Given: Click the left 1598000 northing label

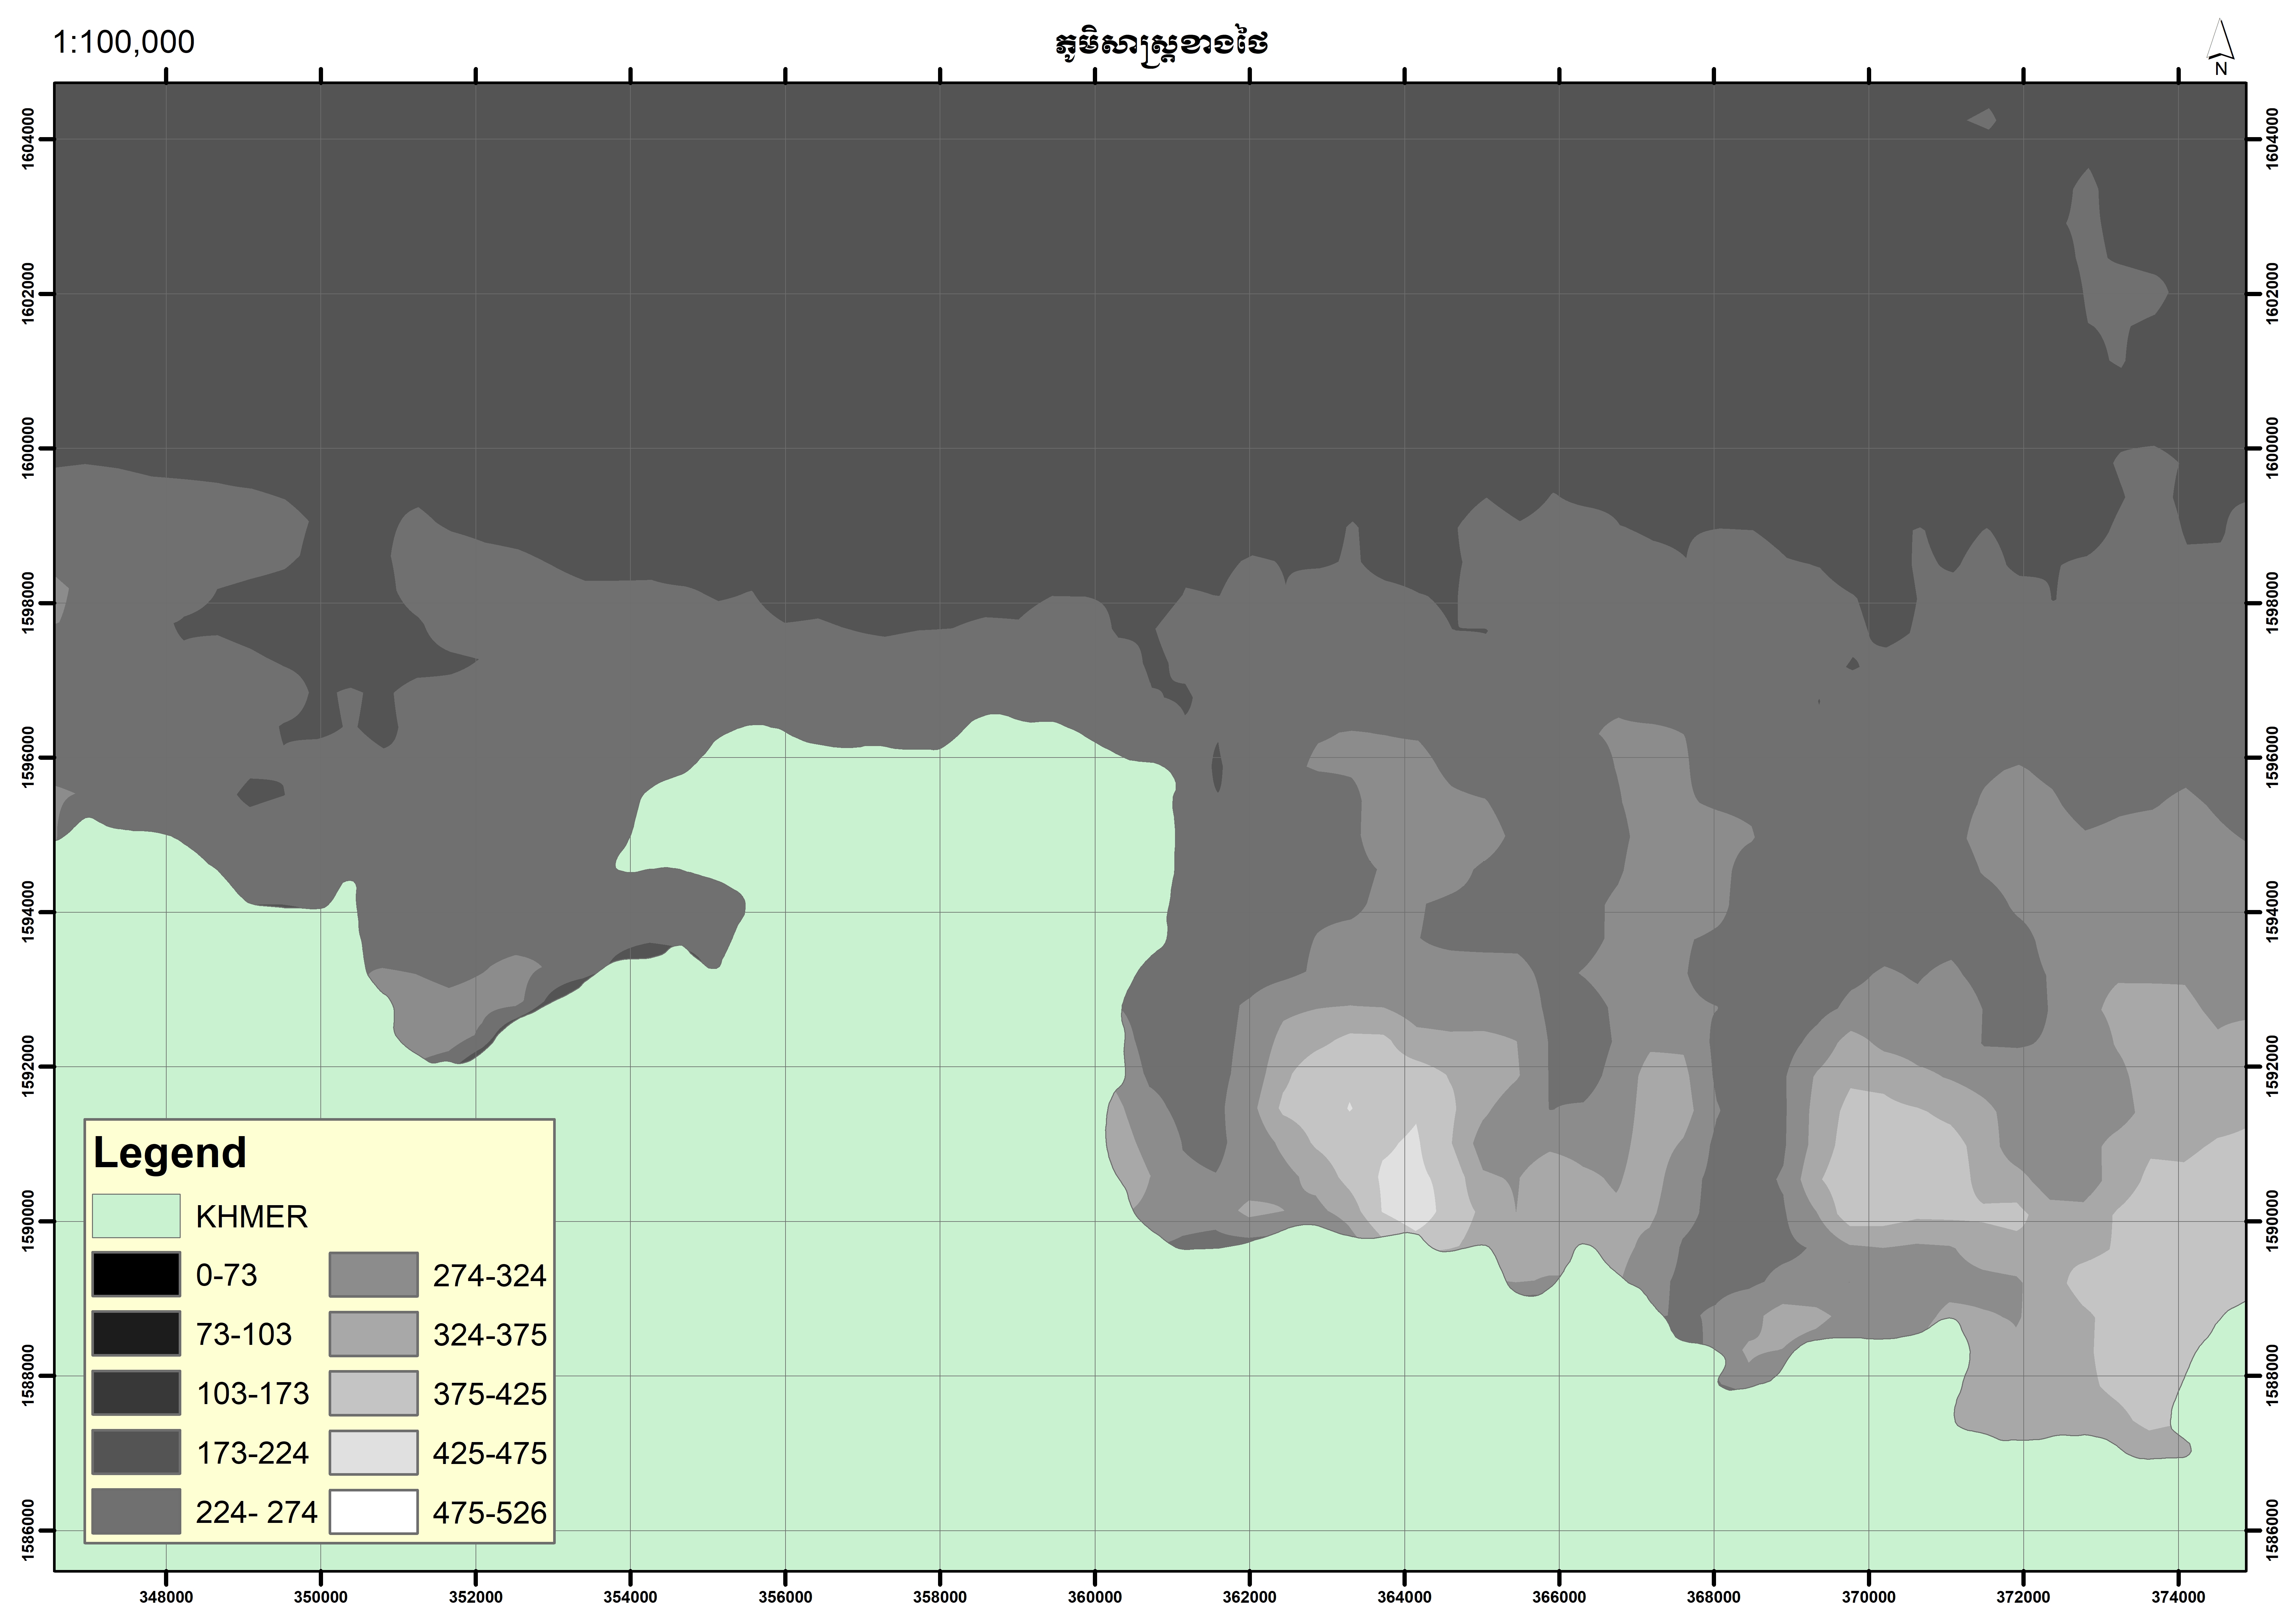Looking at the screenshot, I should (28, 603).
